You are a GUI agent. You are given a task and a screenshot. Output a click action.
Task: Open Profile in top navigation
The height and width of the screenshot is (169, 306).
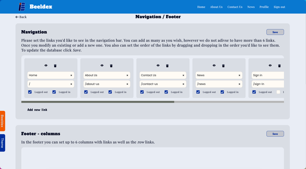coord(264,7)
